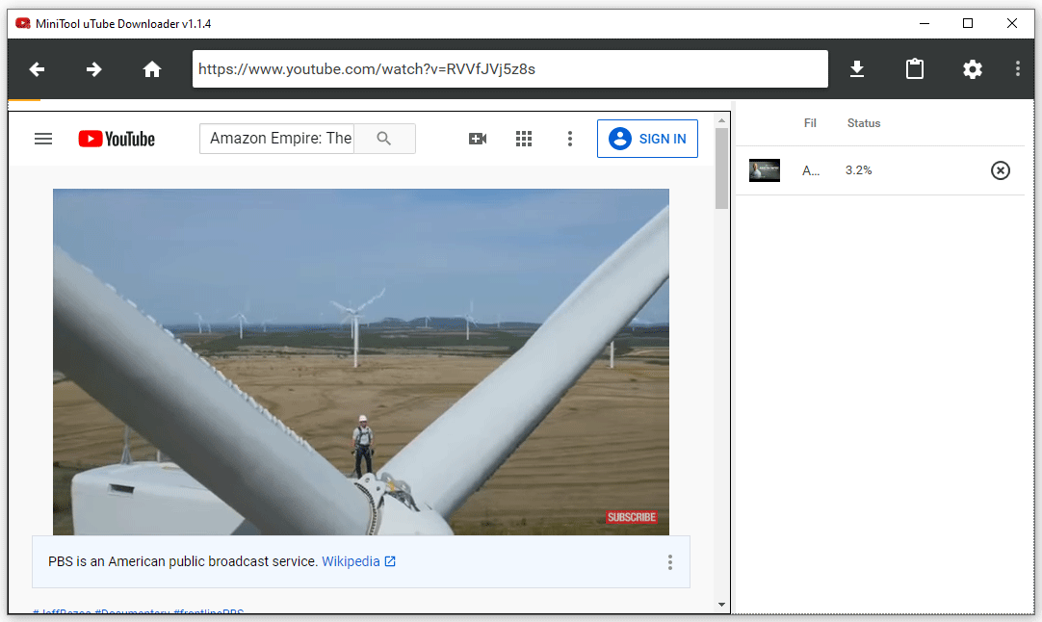Image resolution: width=1042 pixels, height=622 pixels.
Task: Click the Download icon on the toolbar
Action: point(856,68)
